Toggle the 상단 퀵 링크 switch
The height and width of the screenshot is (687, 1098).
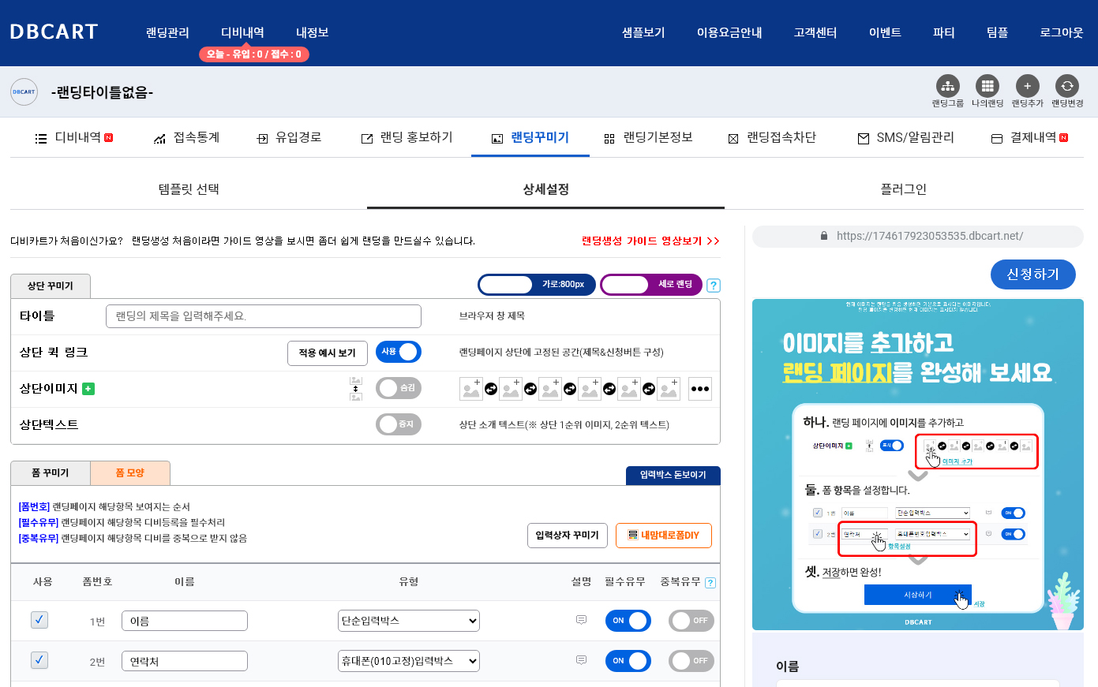tap(399, 352)
